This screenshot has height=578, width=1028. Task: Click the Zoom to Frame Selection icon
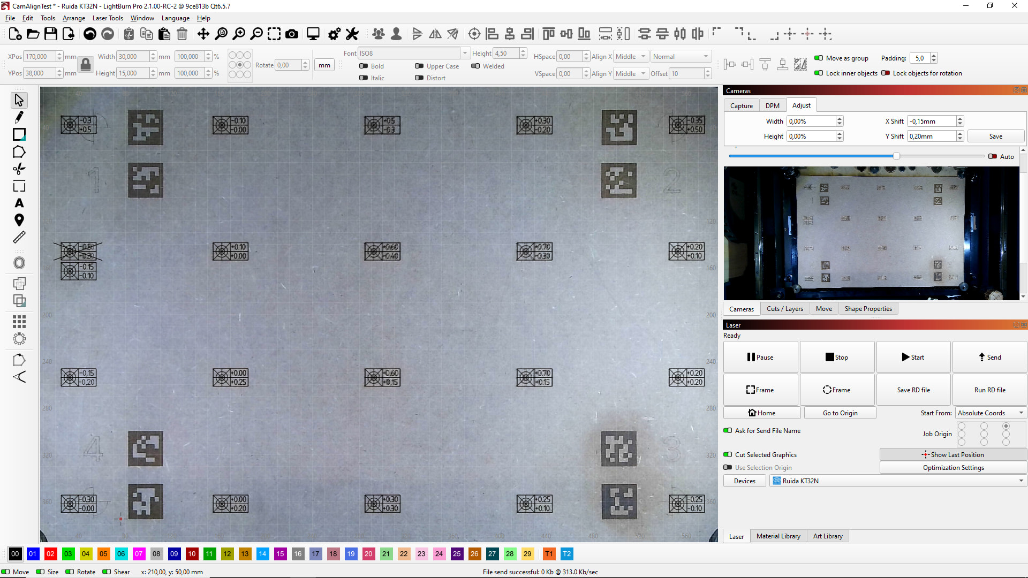tap(274, 34)
